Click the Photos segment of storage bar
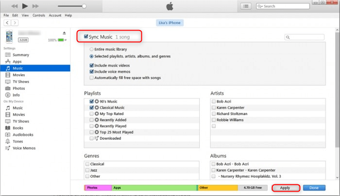Viewport: 340px width, 196px height. tap(98, 188)
